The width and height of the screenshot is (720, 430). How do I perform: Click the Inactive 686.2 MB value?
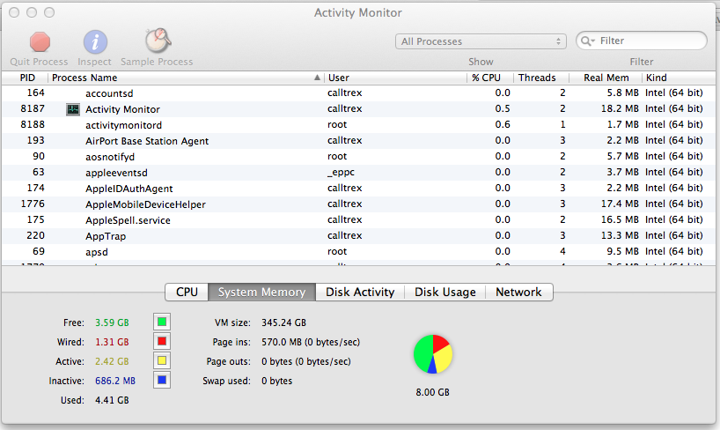tap(115, 381)
